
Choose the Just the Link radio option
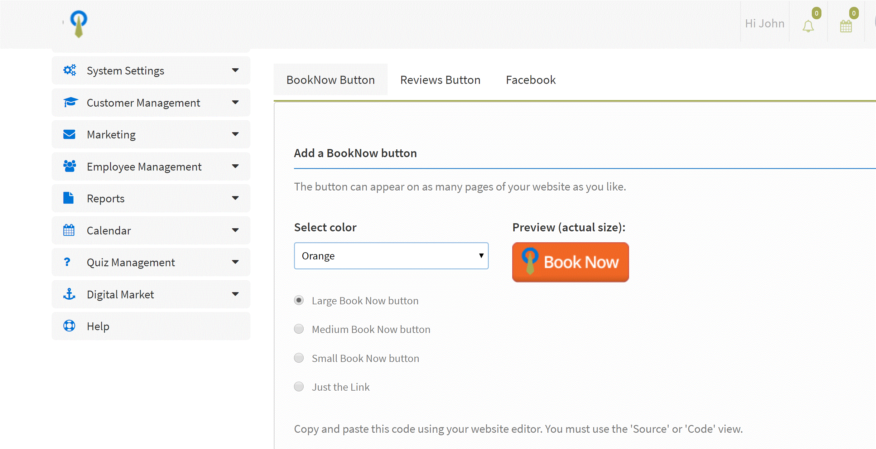(299, 387)
